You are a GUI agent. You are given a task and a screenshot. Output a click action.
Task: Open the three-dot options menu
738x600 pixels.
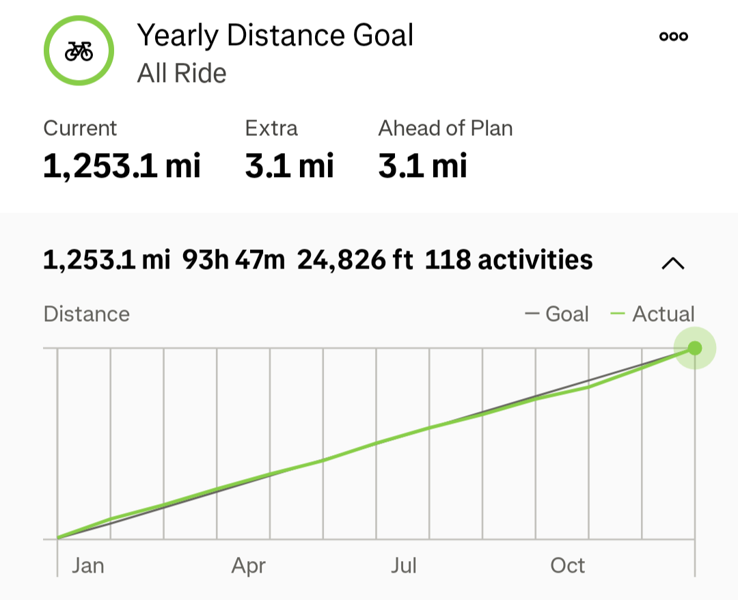(673, 37)
